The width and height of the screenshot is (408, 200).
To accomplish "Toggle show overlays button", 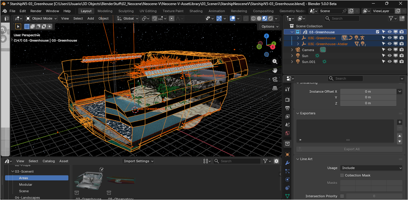I will [x=233, y=18].
